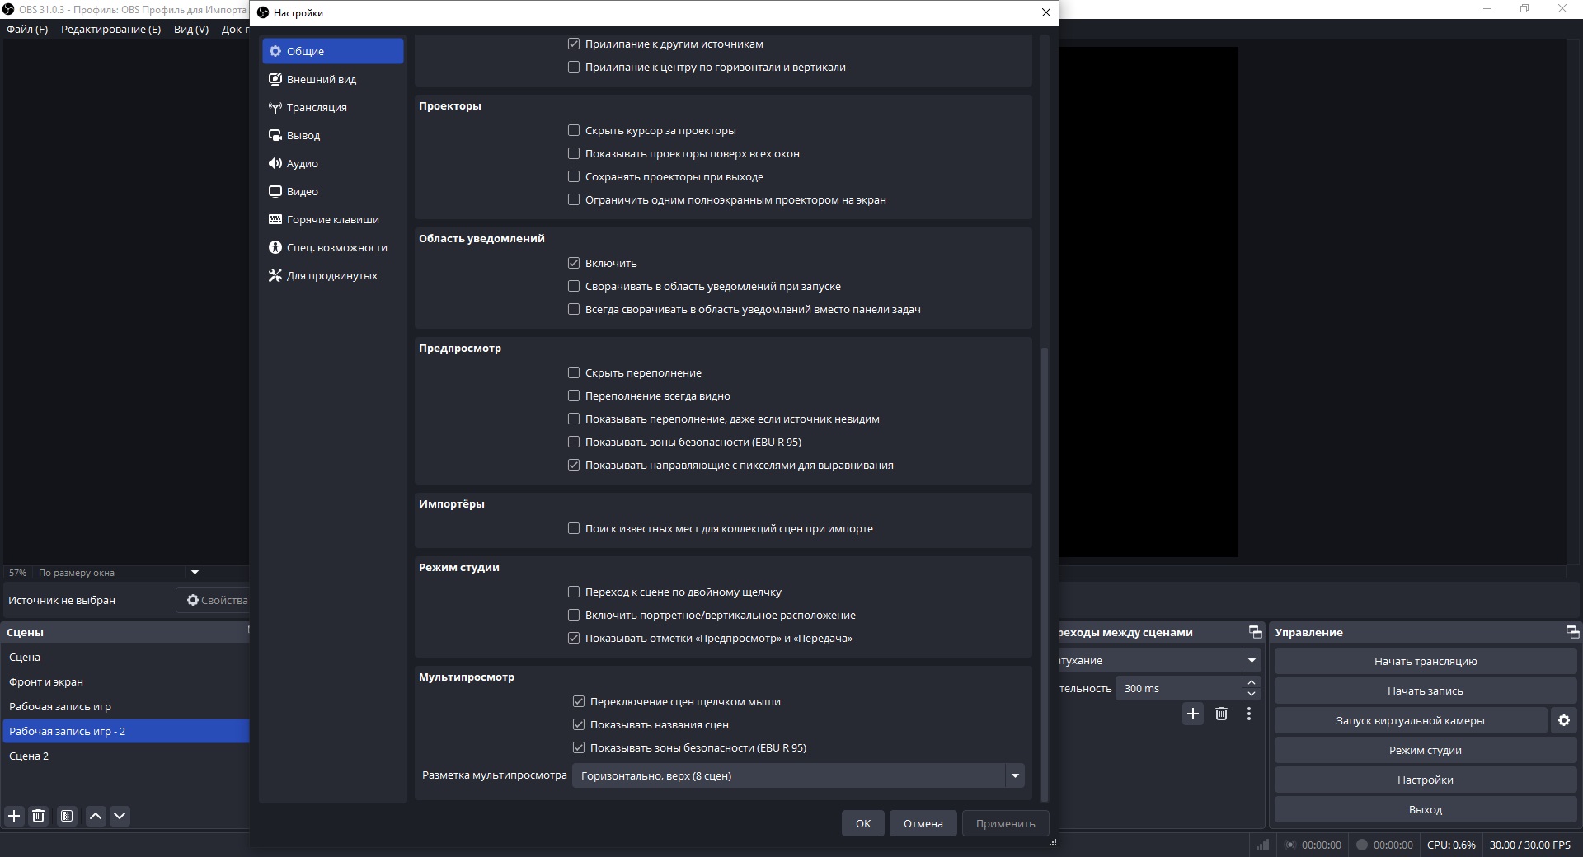Click Выход button in Управление panel
Image resolution: width=1583 pixels, height=857 pixels.
pos(1426,809)
